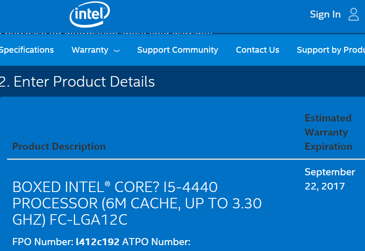Viewport: 365px width, 251px height.
Task: Click the user profile icon
Action: coord(354,14)
